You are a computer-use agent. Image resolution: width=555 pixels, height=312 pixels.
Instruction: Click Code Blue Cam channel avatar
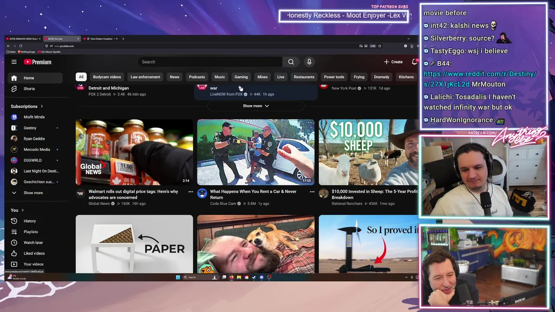click(x=202, y=193)
